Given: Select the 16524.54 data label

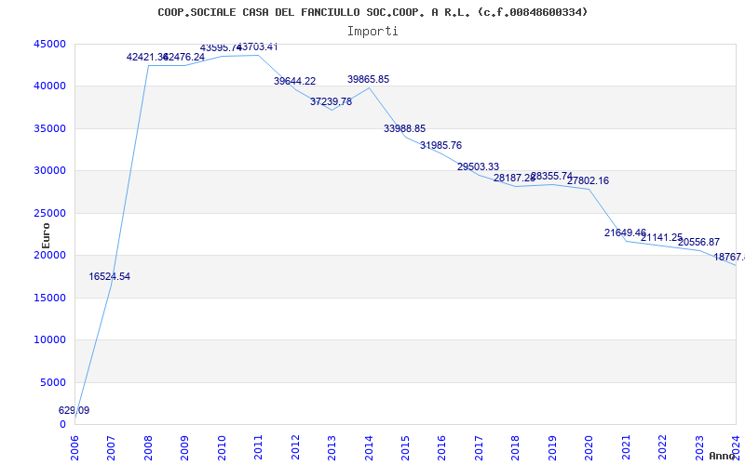Looking at the screenshot, I should (109, 276).
